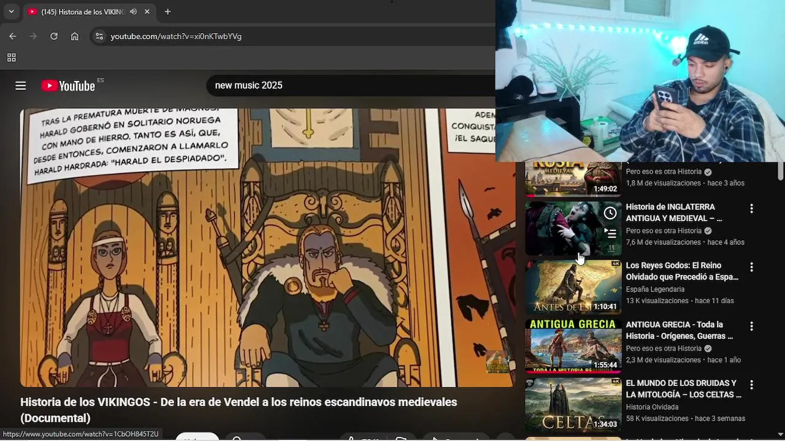Mute the Vikingos tab audio icon
785x441 pixels.
(133, 12)
